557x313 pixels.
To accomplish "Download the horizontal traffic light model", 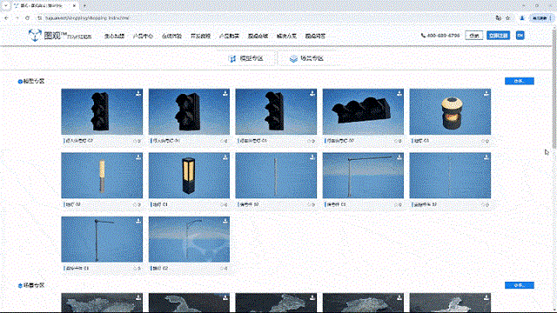I will point(399,93).
